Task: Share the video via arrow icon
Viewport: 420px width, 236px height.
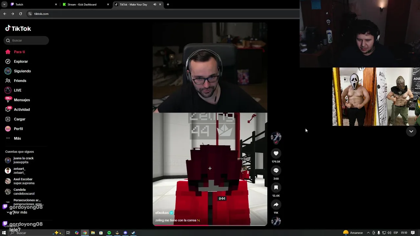Action: 276,205
